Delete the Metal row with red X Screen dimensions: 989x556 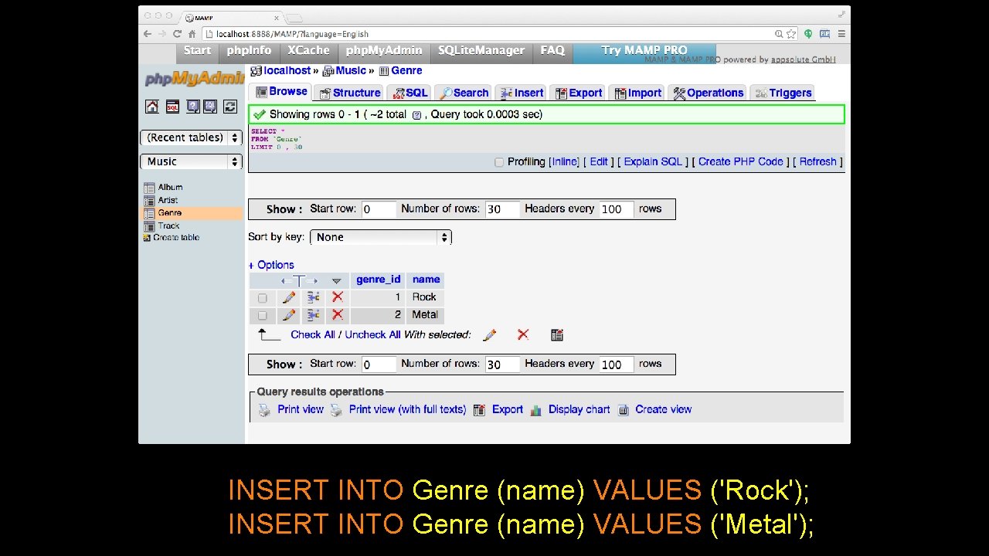[337, 315]
